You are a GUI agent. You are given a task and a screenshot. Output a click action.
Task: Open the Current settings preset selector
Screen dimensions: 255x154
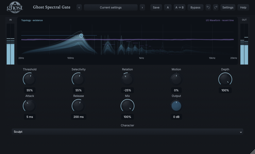point(110,7)
